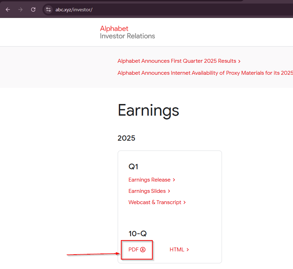Open Webcast & Transcript link
The image size is (293, 269).
155,202
